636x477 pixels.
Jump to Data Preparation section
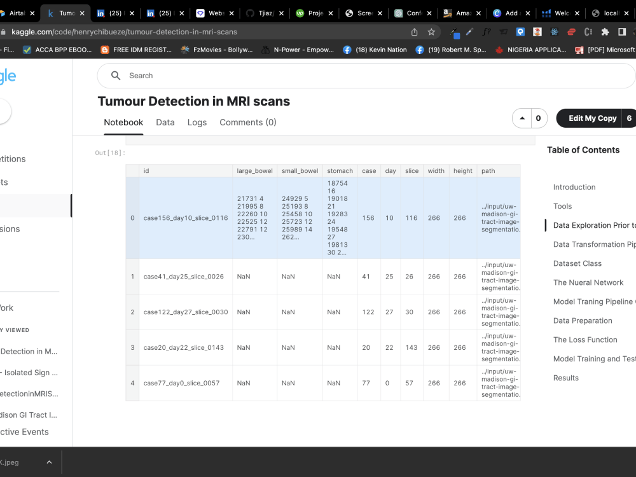pos(583,321)
